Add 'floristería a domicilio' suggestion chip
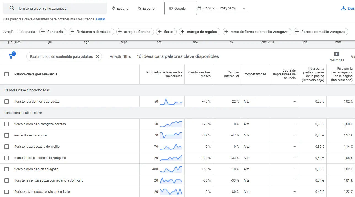The height and width of the screenshot is (197, 355). coord(91,32)
